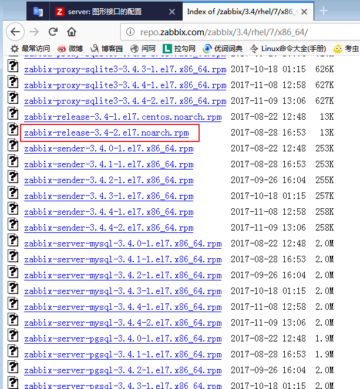Download zabbix-sender-3.4.4-2.el7.x86_64.rpm
Image resolution: width=360 pixels, height=389 pixels.
tap(109, 228)
